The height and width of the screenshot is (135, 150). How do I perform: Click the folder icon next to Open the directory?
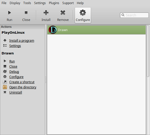point(5,87)
